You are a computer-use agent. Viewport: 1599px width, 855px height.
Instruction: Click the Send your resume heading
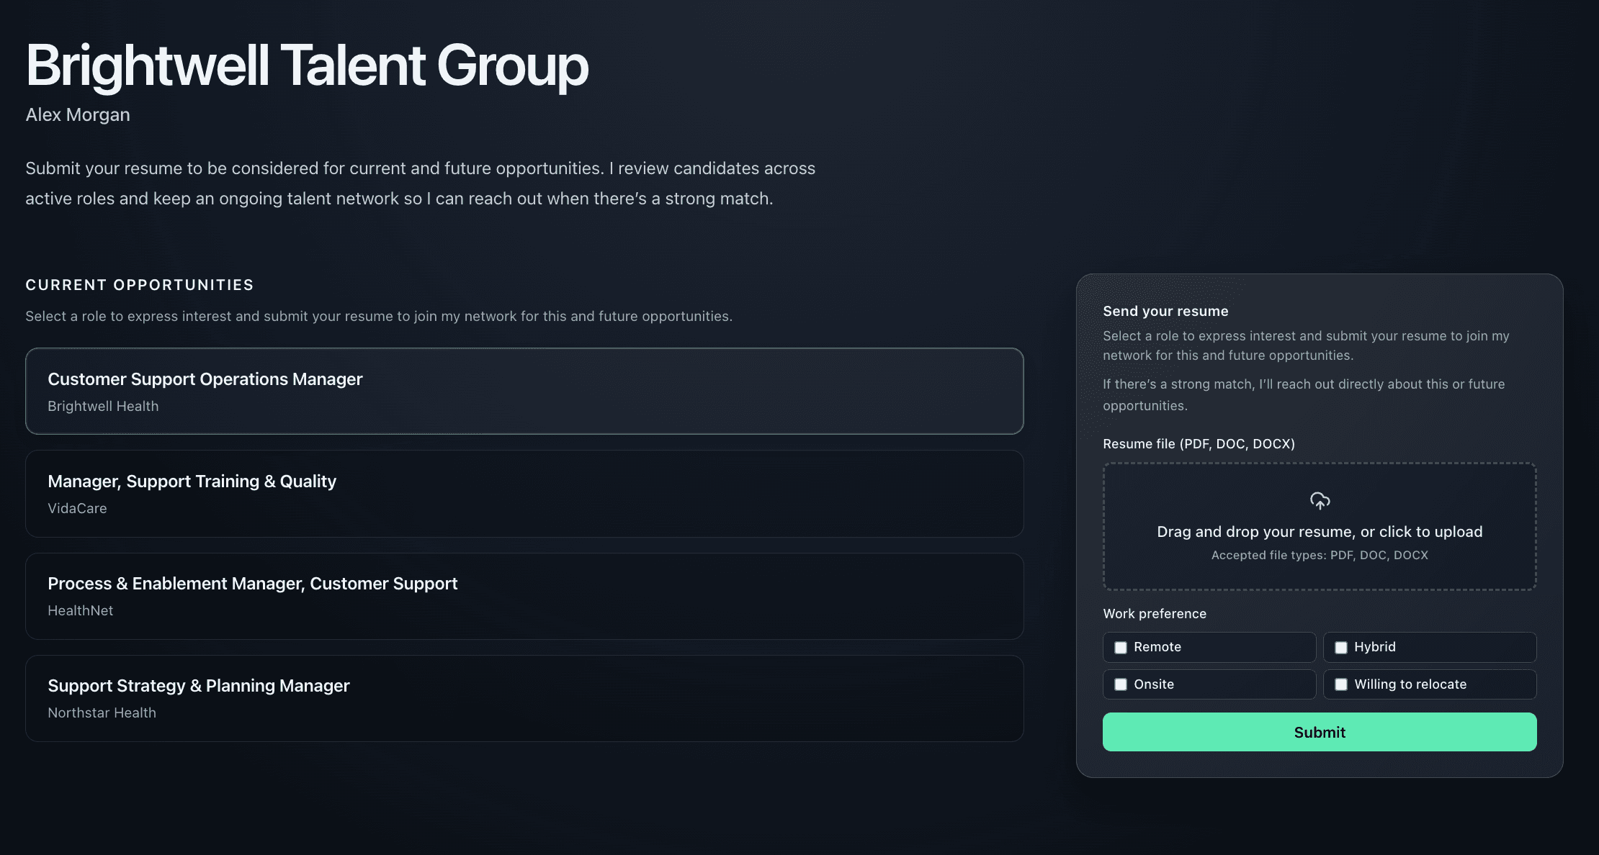pyautogui.click(x=1165, y=311)
